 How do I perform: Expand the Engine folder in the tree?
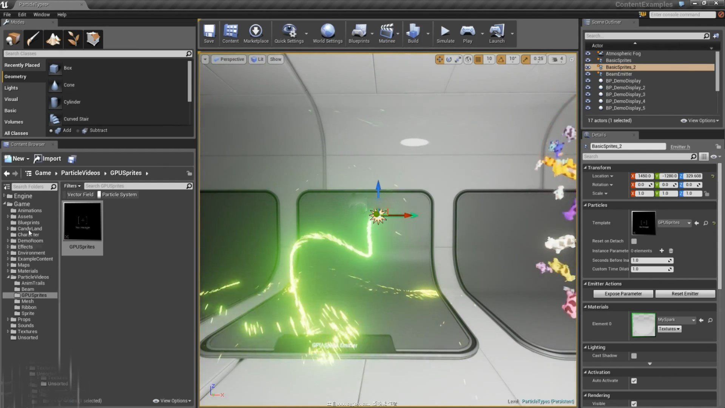point(5,196)
